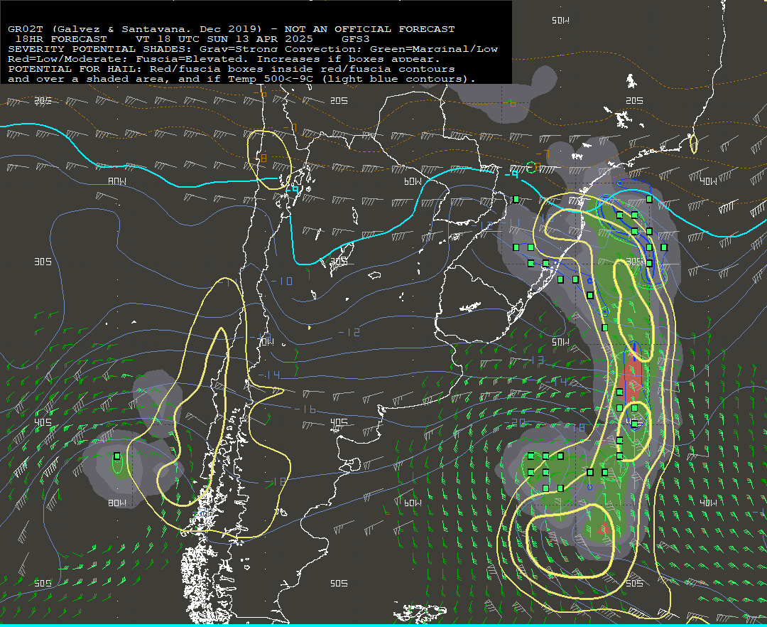Click the 'Red=Low/Moderate: Fuscia=Elevated' legend line

pos(224,59)
